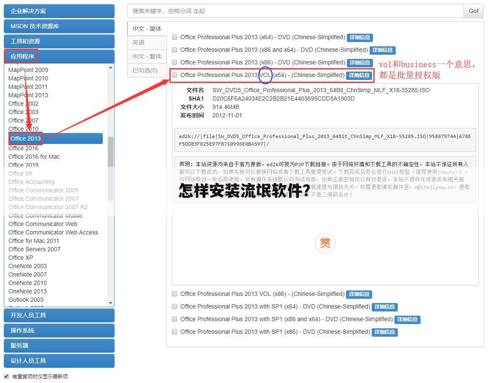The width and height of the screenshot is (488, 383).
Task: Choose Office for Mac 2011
Action: tap(34, 241)
